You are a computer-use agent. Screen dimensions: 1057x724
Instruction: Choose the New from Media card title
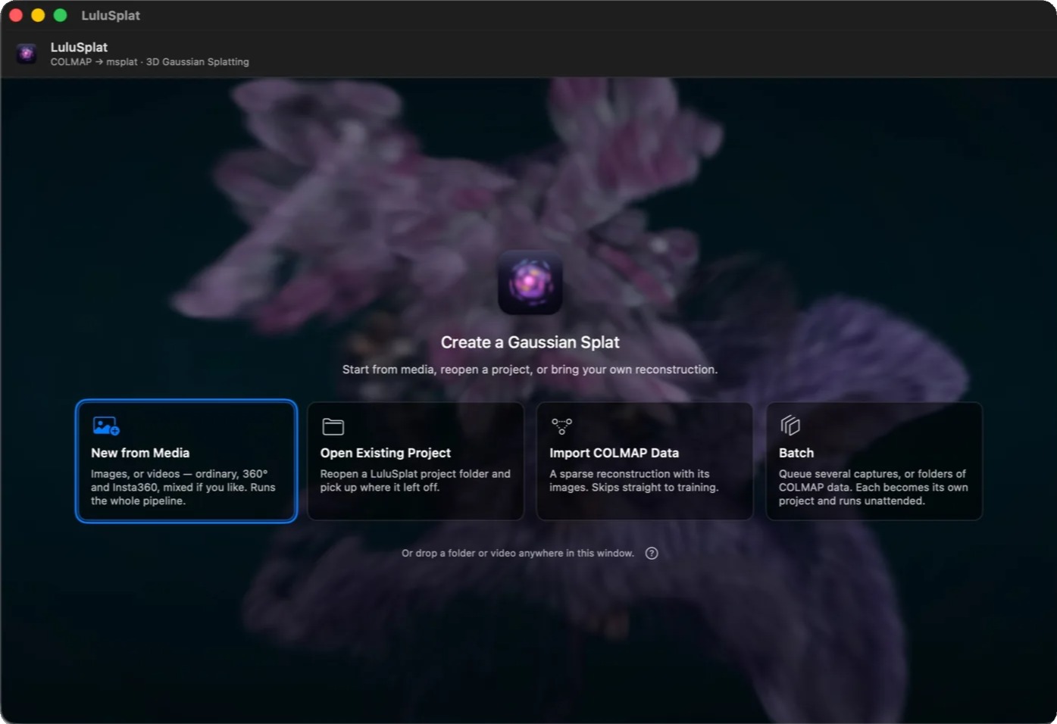(140, 453)
